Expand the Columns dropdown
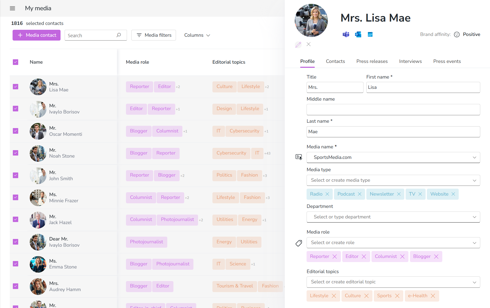 coord(197,35)
